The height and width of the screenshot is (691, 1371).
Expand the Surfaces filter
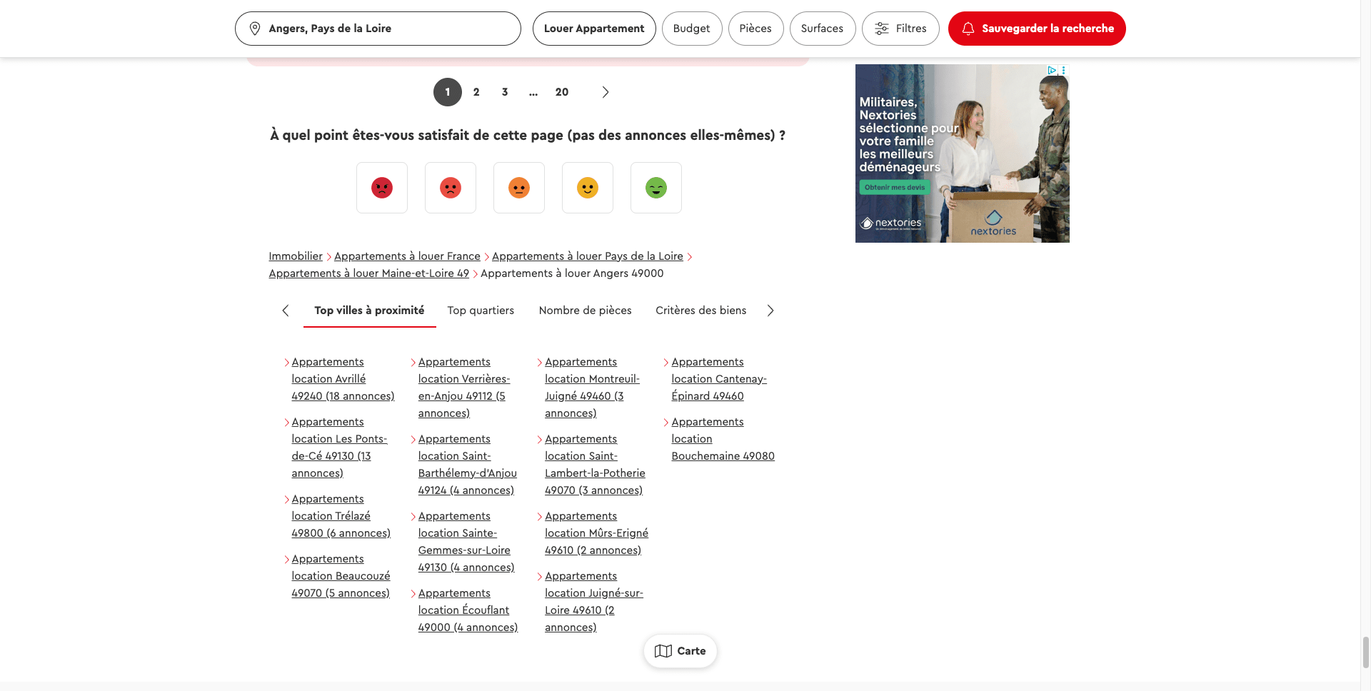[x=822, y=29]
